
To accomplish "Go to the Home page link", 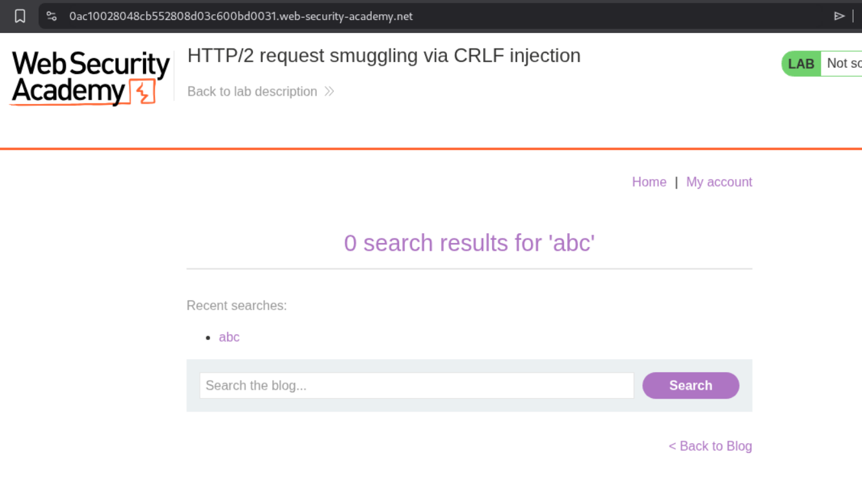I will (649, 182).
